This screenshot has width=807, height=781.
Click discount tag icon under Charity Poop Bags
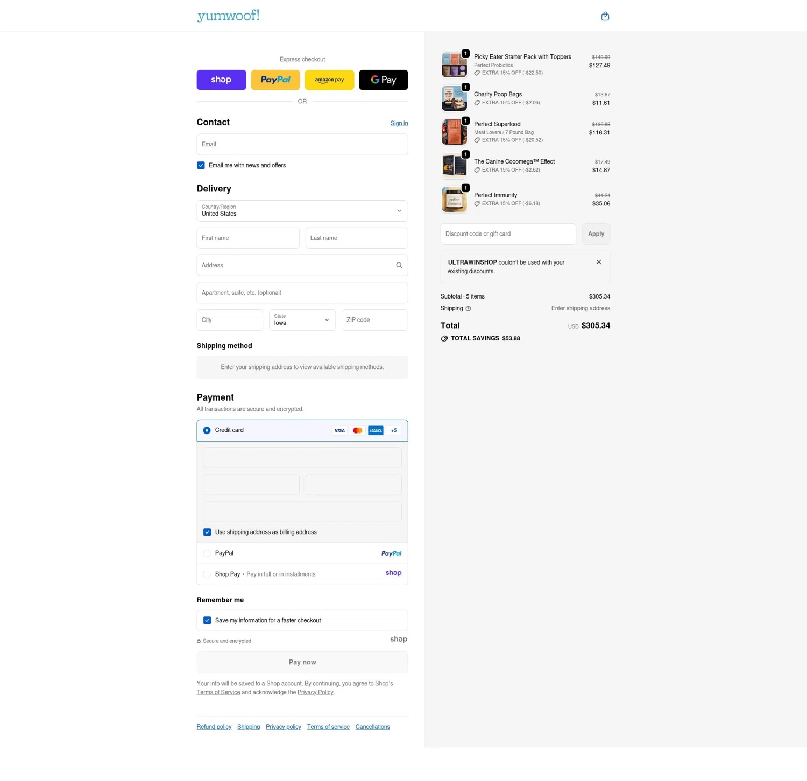[x=477, y=103]
